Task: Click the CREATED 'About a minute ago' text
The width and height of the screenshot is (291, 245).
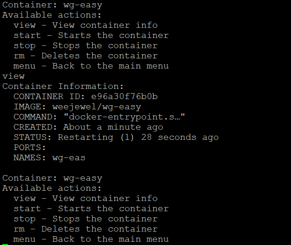Action: coord(113,127)
